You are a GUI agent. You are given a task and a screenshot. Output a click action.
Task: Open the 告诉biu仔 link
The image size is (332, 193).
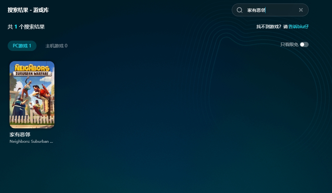point(298,27)
